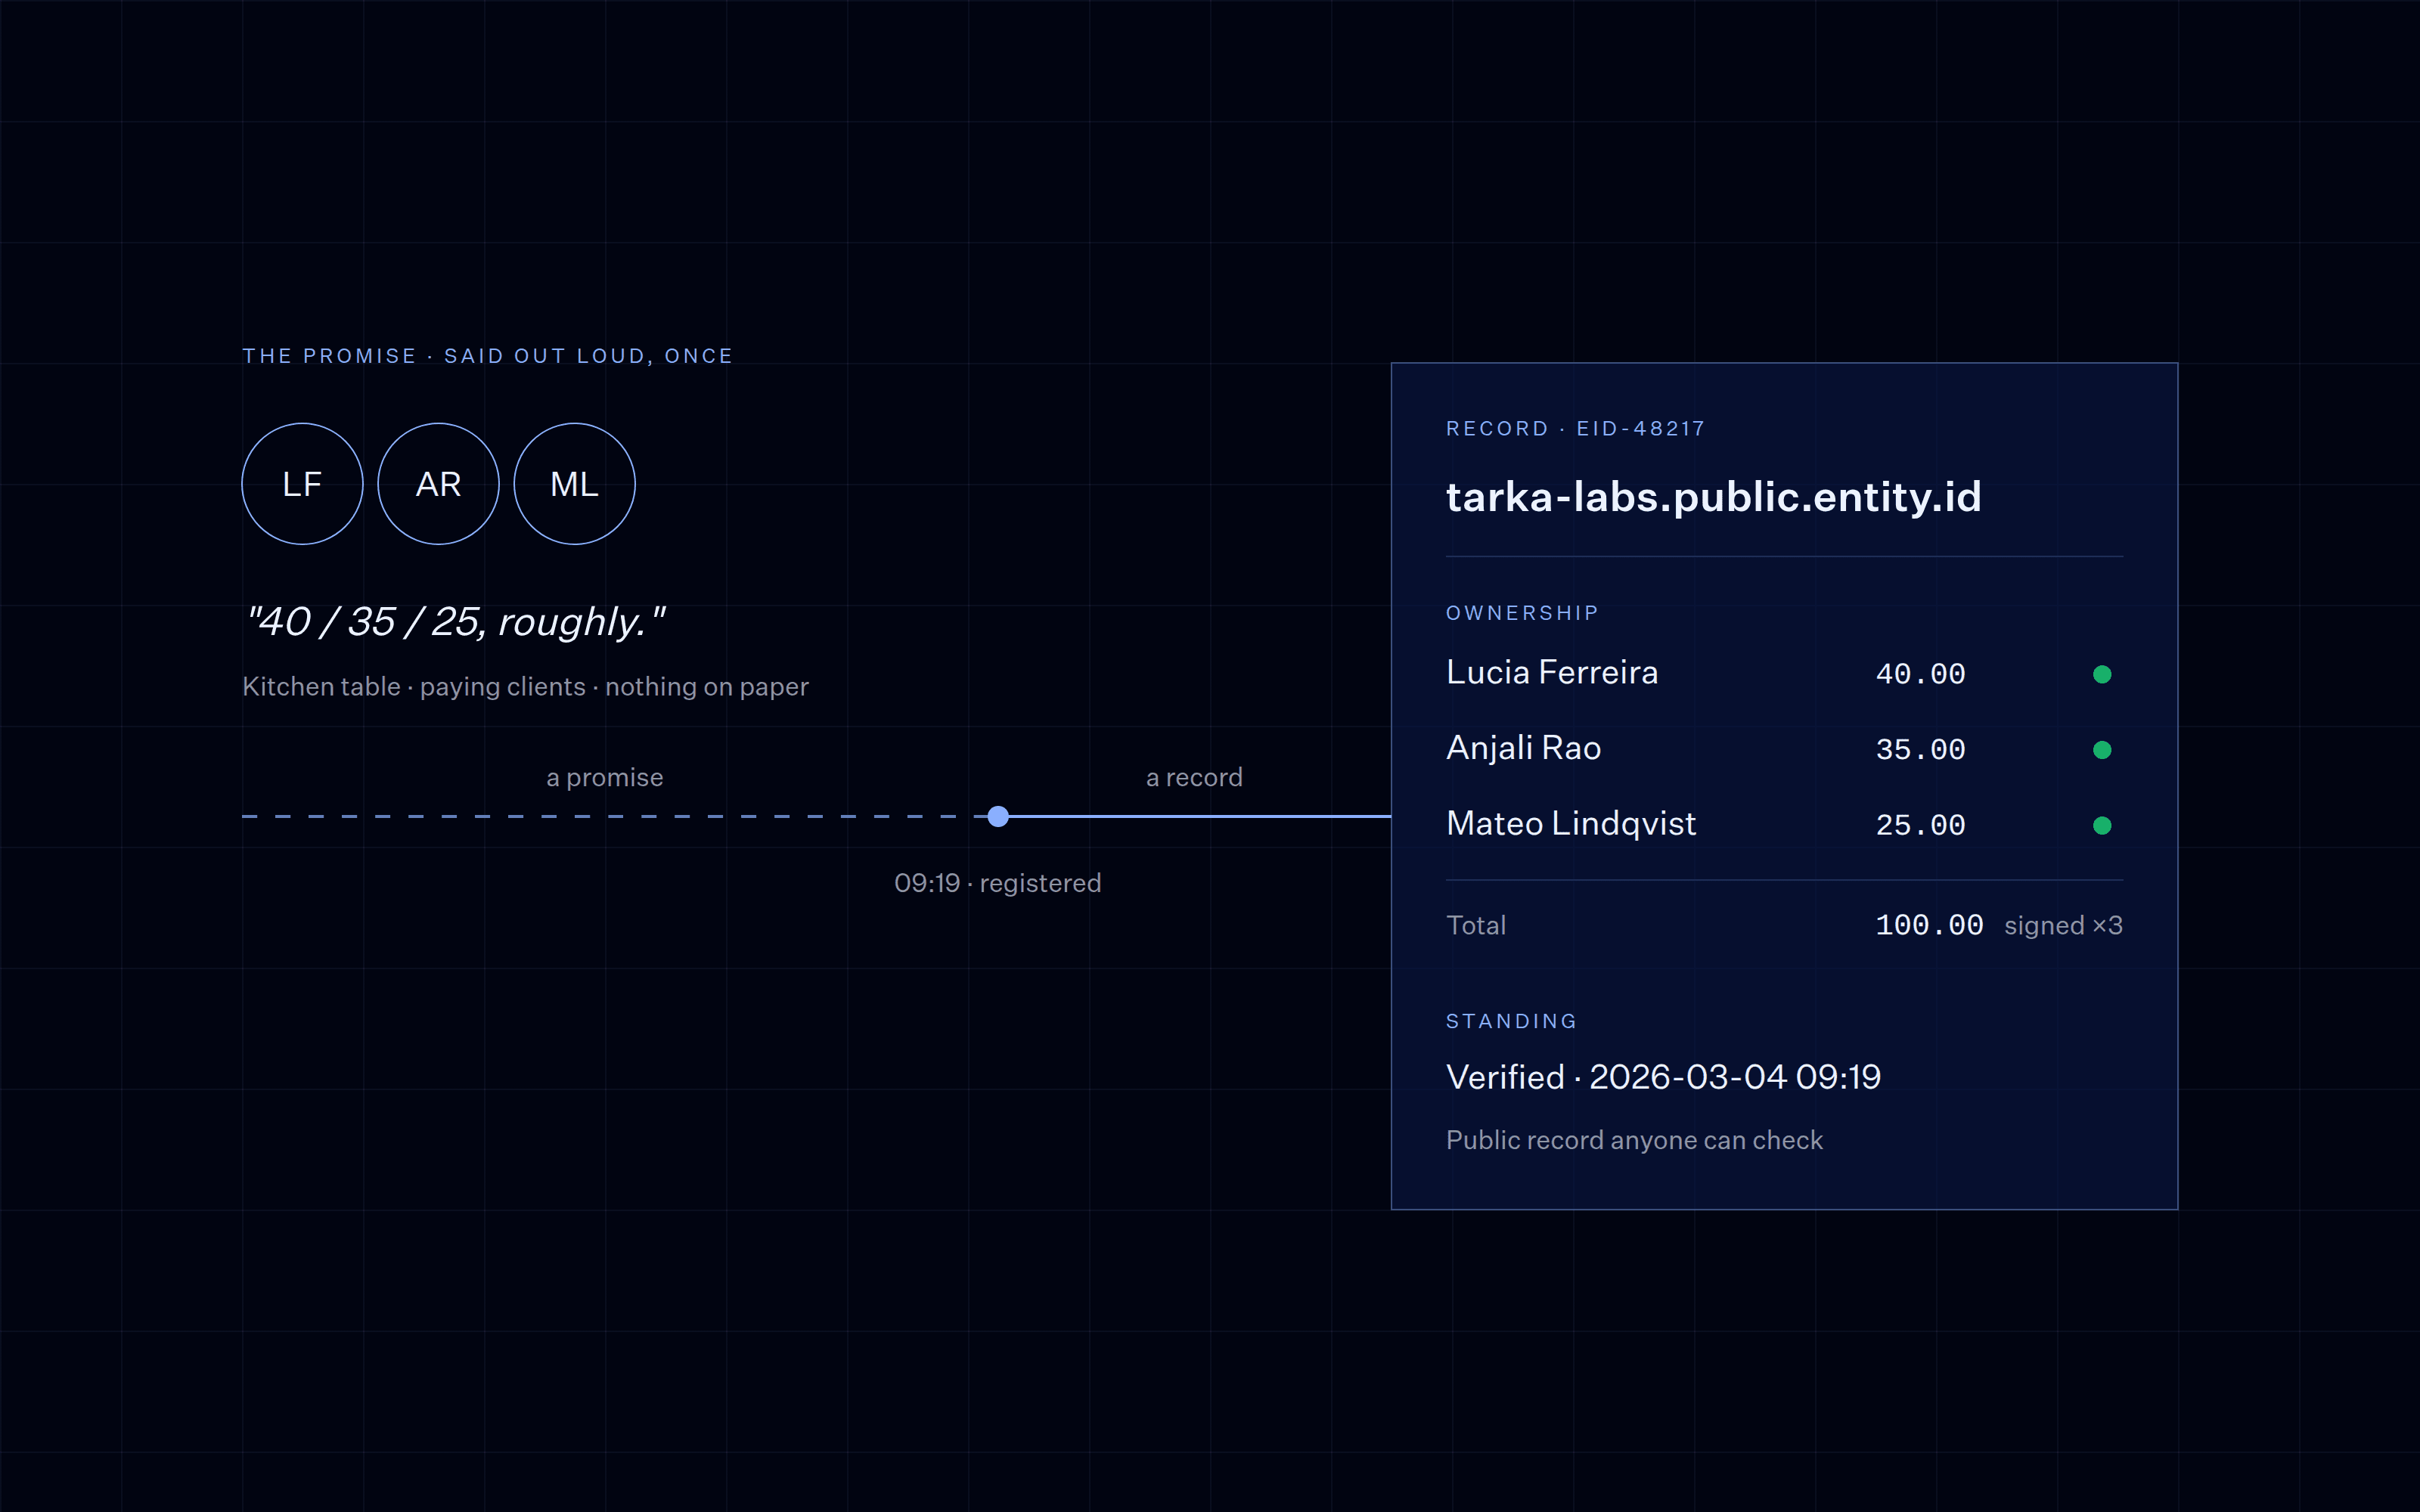
Task: Select the name Mateo Lindqvist
Action: point(1571,823)
